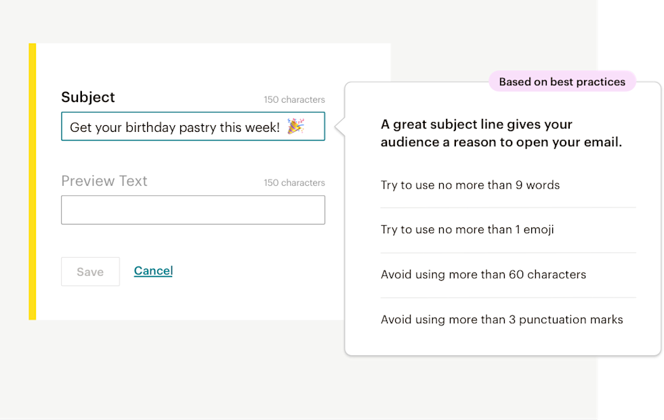Select the 'no more than 1 emoji' tip
The height and width of the screenshot is (420, 664).
pyautogui.click(x=467, y=229)
